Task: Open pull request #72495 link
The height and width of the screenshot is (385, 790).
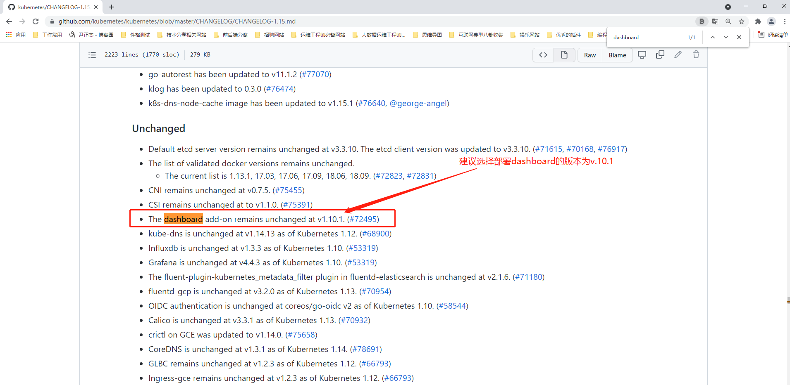Action: point(363,219)
